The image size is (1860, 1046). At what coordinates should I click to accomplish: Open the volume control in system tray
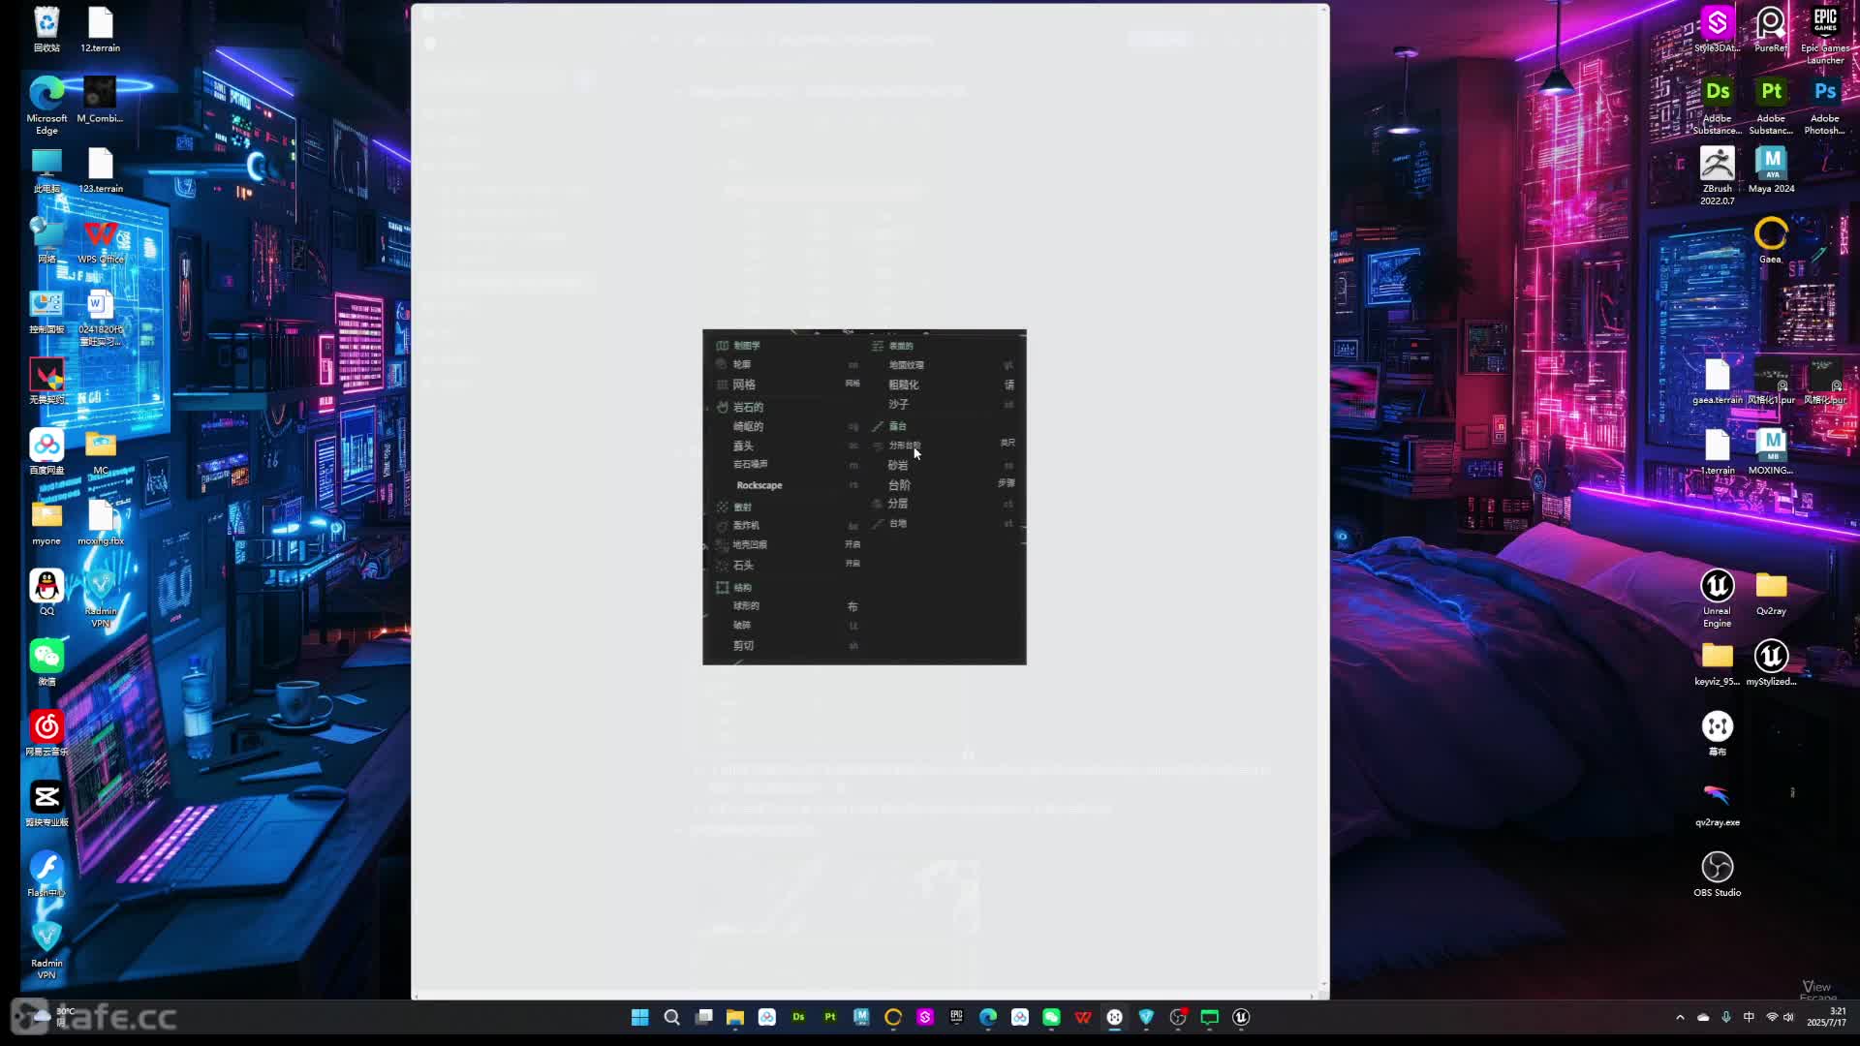(x=1788, y=1017)
